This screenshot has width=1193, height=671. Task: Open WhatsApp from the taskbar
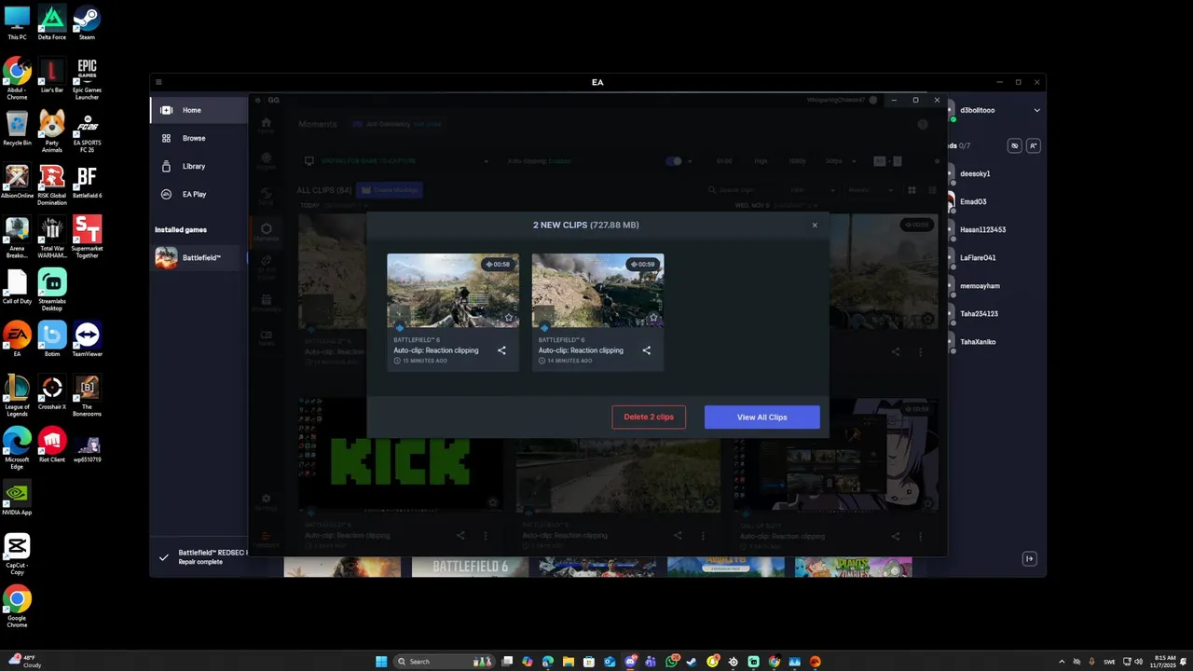(x=671, y=662)
